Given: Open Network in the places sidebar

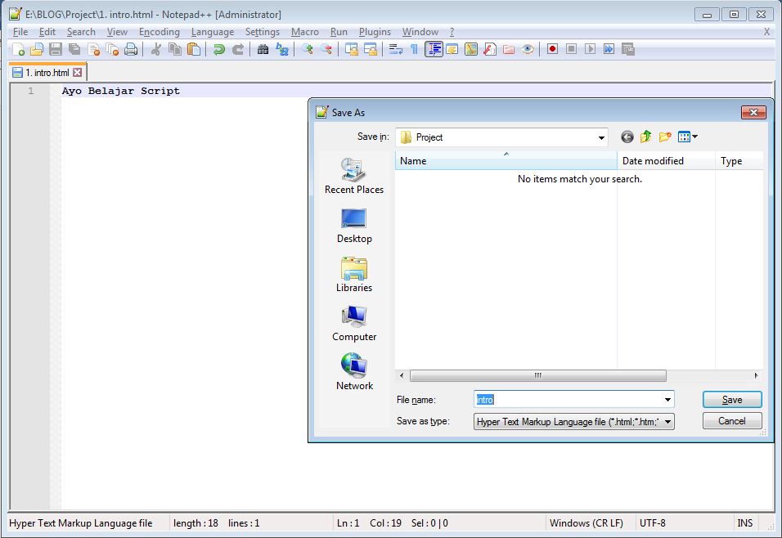Looking at the screenshot, I should [x=354, y=373].
